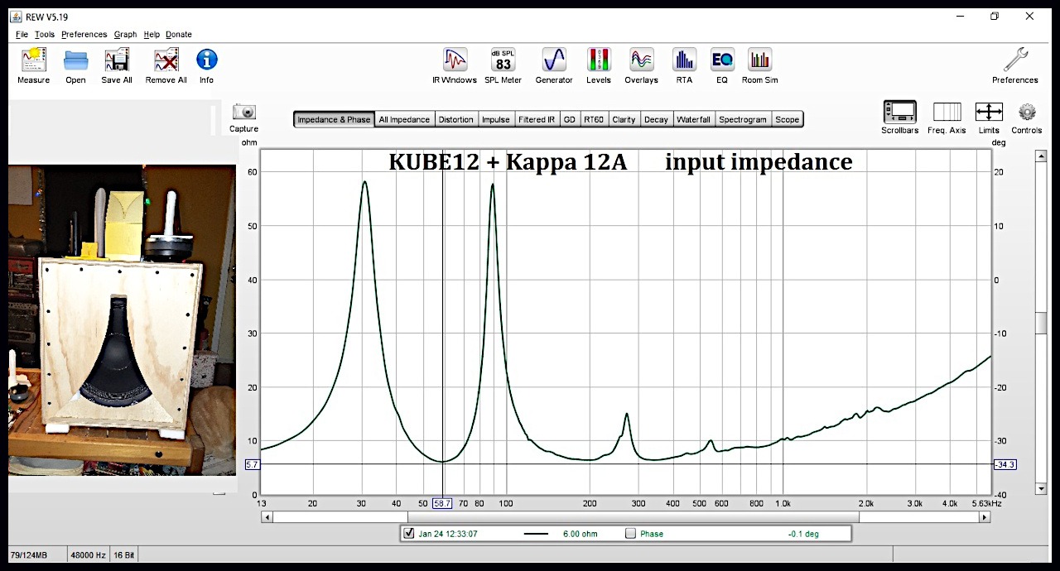
Task: Open the File menu
Action: point(22,35)
